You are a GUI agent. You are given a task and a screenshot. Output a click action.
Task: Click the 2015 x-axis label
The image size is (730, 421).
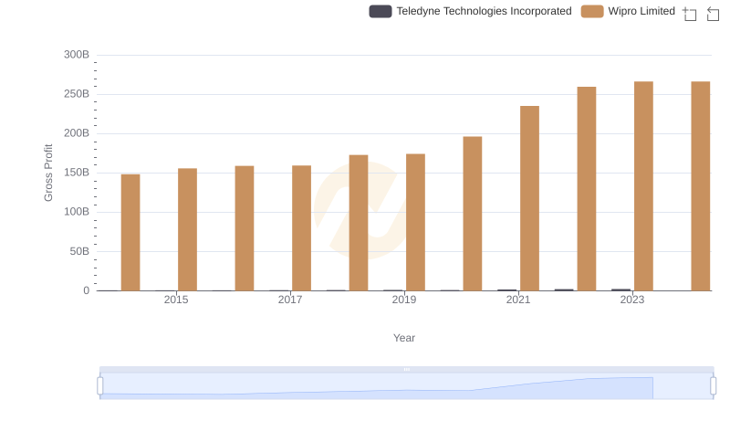[x=176, y=300]
